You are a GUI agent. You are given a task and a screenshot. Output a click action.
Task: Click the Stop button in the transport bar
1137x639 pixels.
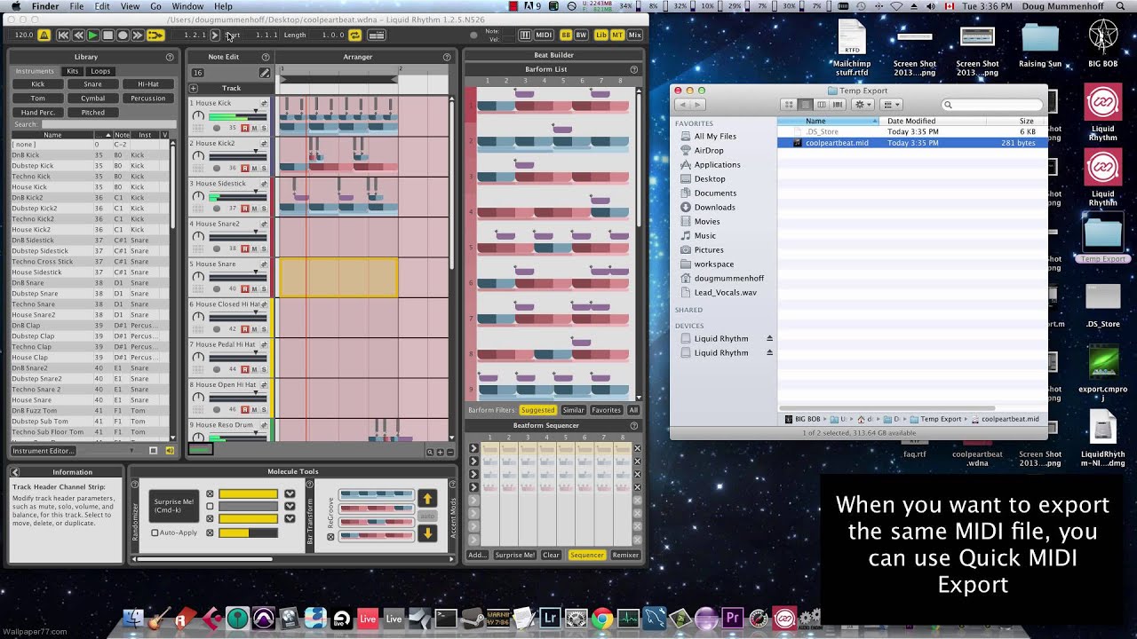pos(107,35)
